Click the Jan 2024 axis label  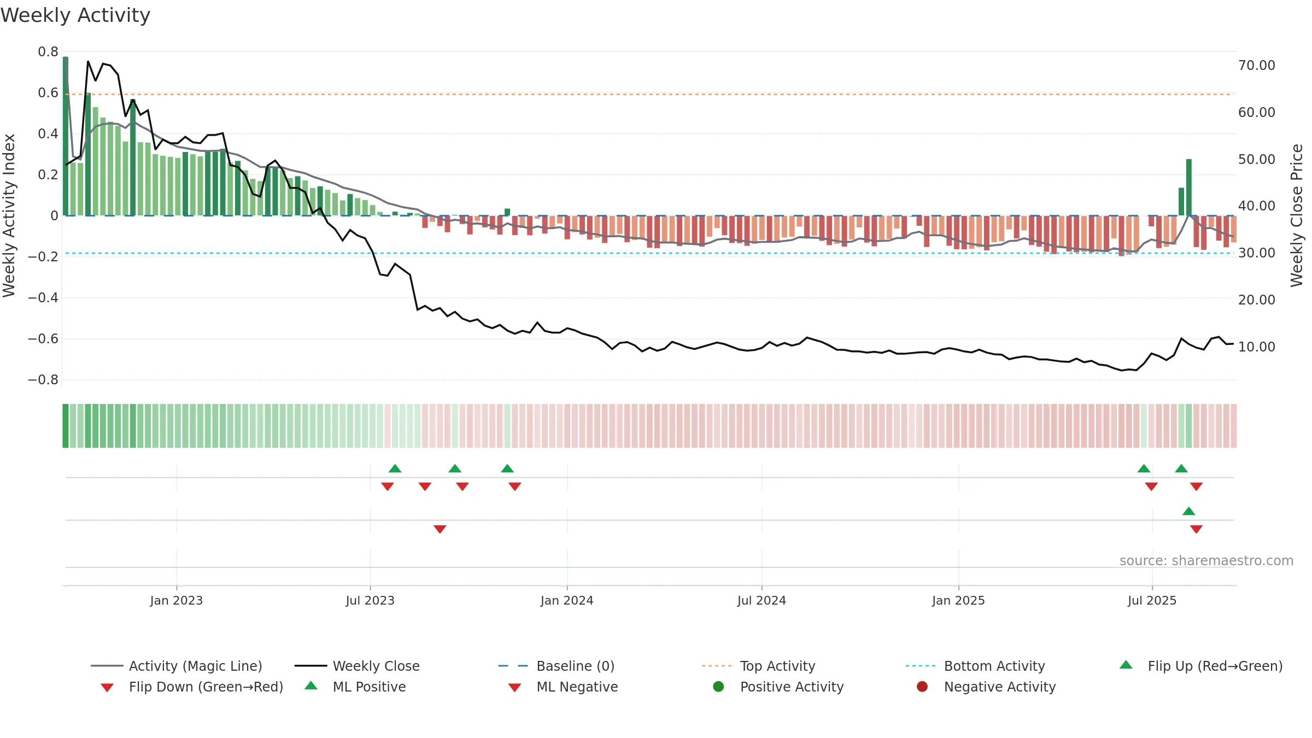coord(567,600)
